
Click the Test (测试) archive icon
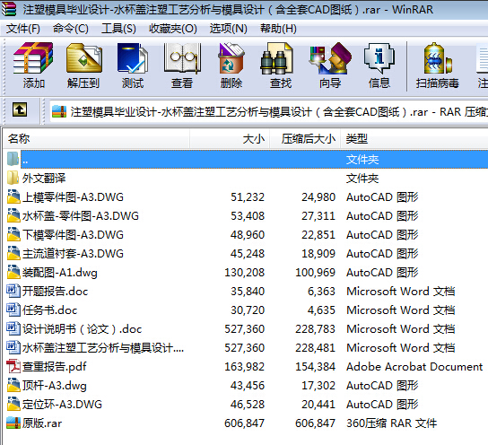(133, 58)
